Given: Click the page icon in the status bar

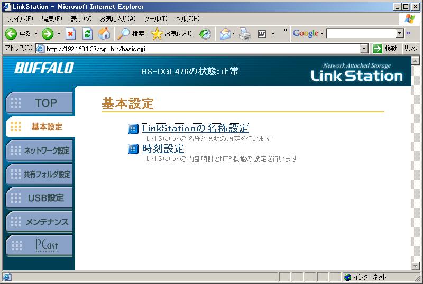Looking at the screenshot, I should [7, 277].
